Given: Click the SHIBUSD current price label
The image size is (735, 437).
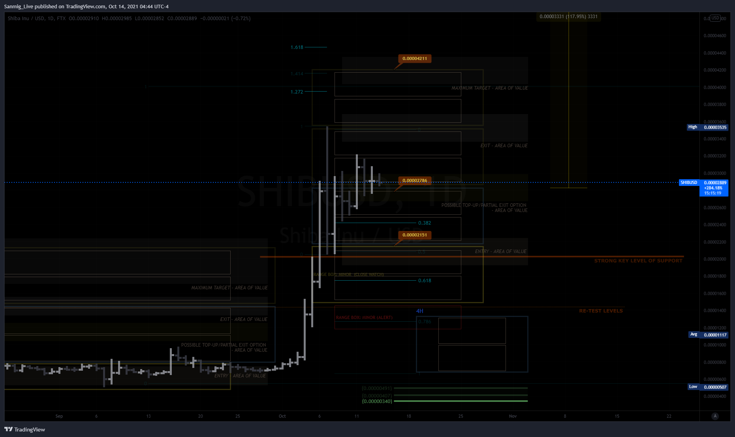Looking at the screenshot, I should (x=689, y=182).
